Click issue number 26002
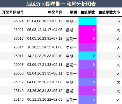The width and height of the screenshot is (122, 104). coord(19,82)
